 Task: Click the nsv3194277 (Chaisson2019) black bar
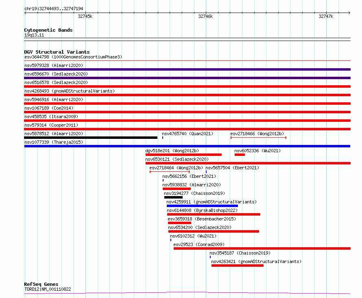(173, 197)
